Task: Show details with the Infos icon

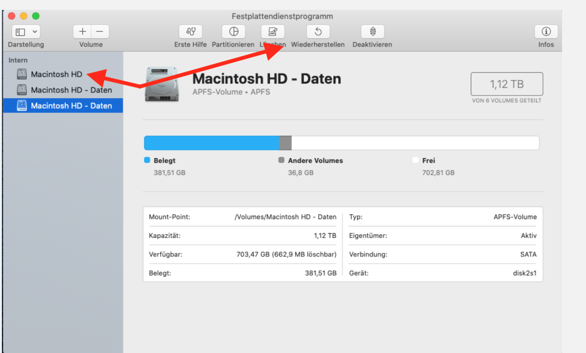Action: pos(546,32)
